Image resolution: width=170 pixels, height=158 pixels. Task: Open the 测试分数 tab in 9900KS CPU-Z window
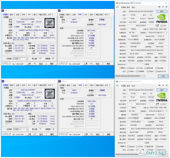[x=43, y=85]
